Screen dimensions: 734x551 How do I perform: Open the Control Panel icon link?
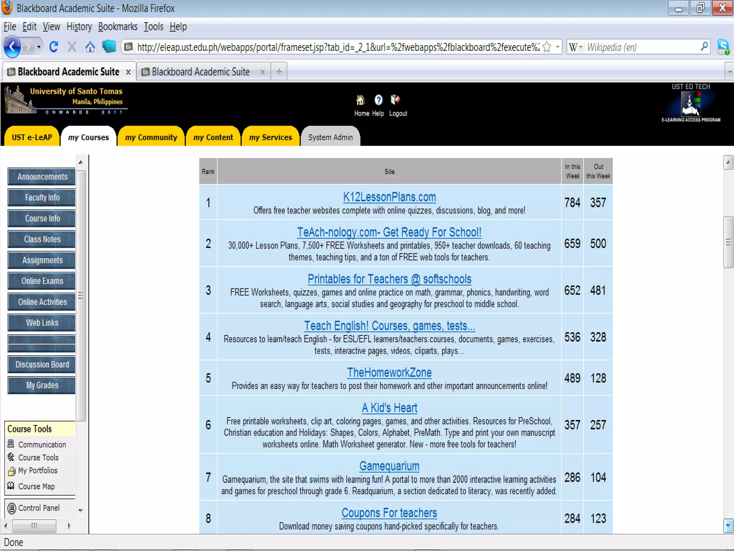[x=12, y=508]
